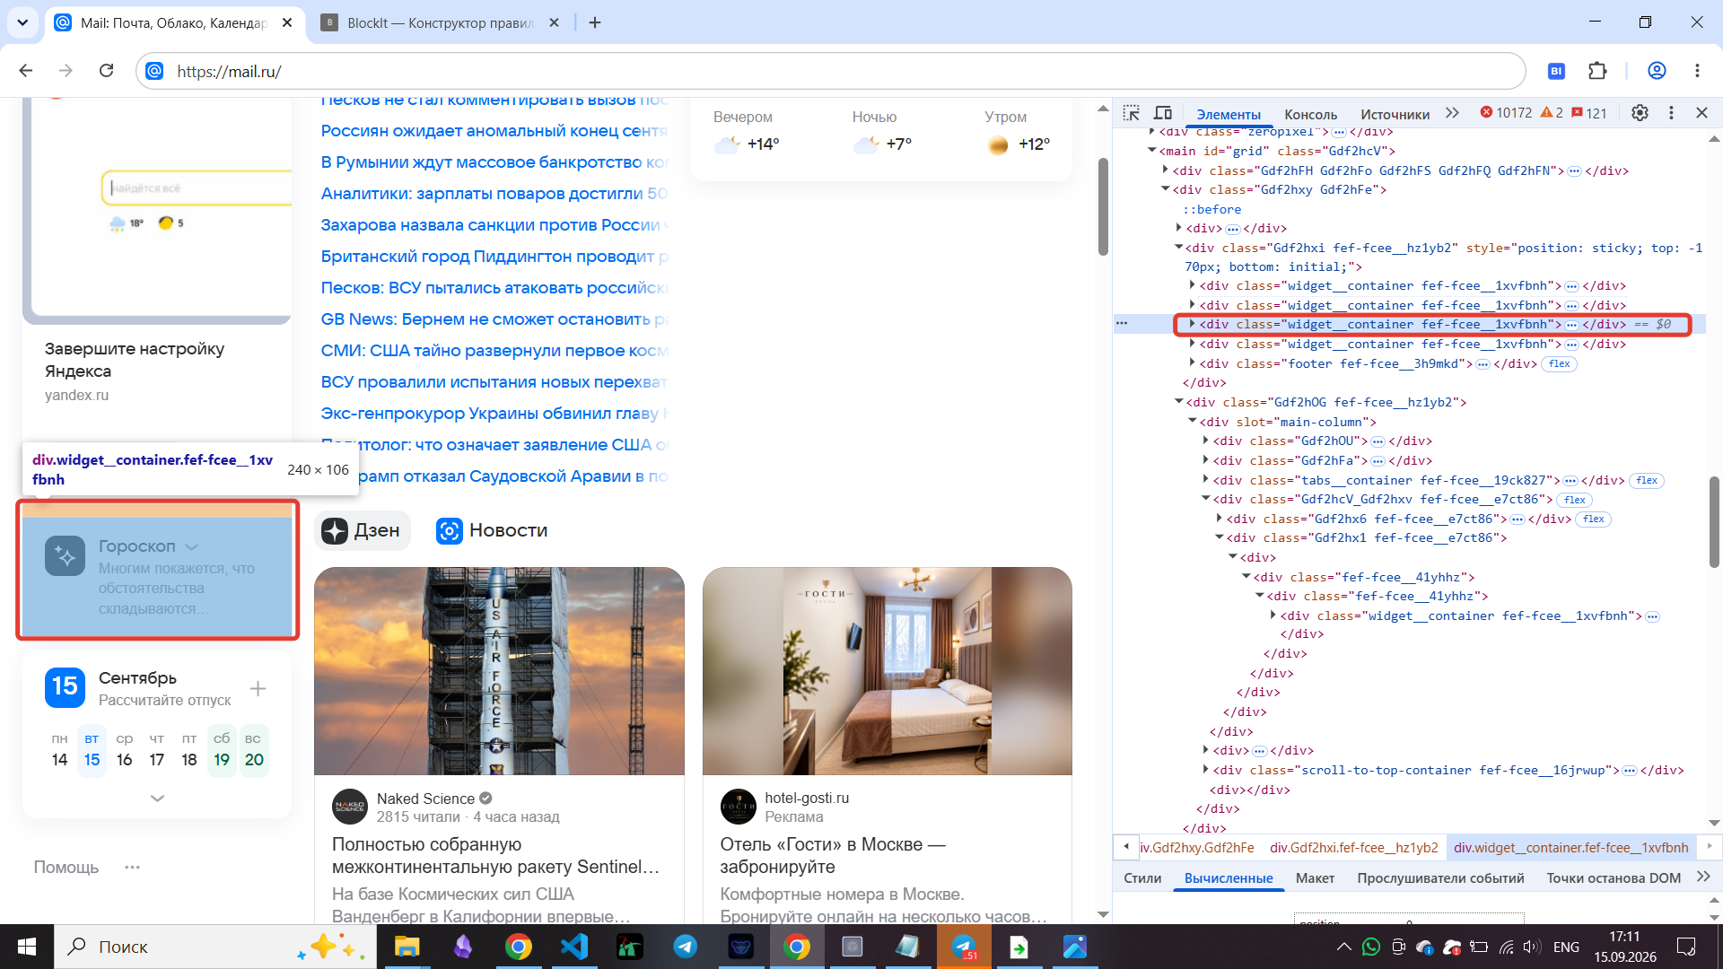Open the Макет pane tab
Image resolution: width=1723 pixels, height=969 pixels.
(1315, 878)
